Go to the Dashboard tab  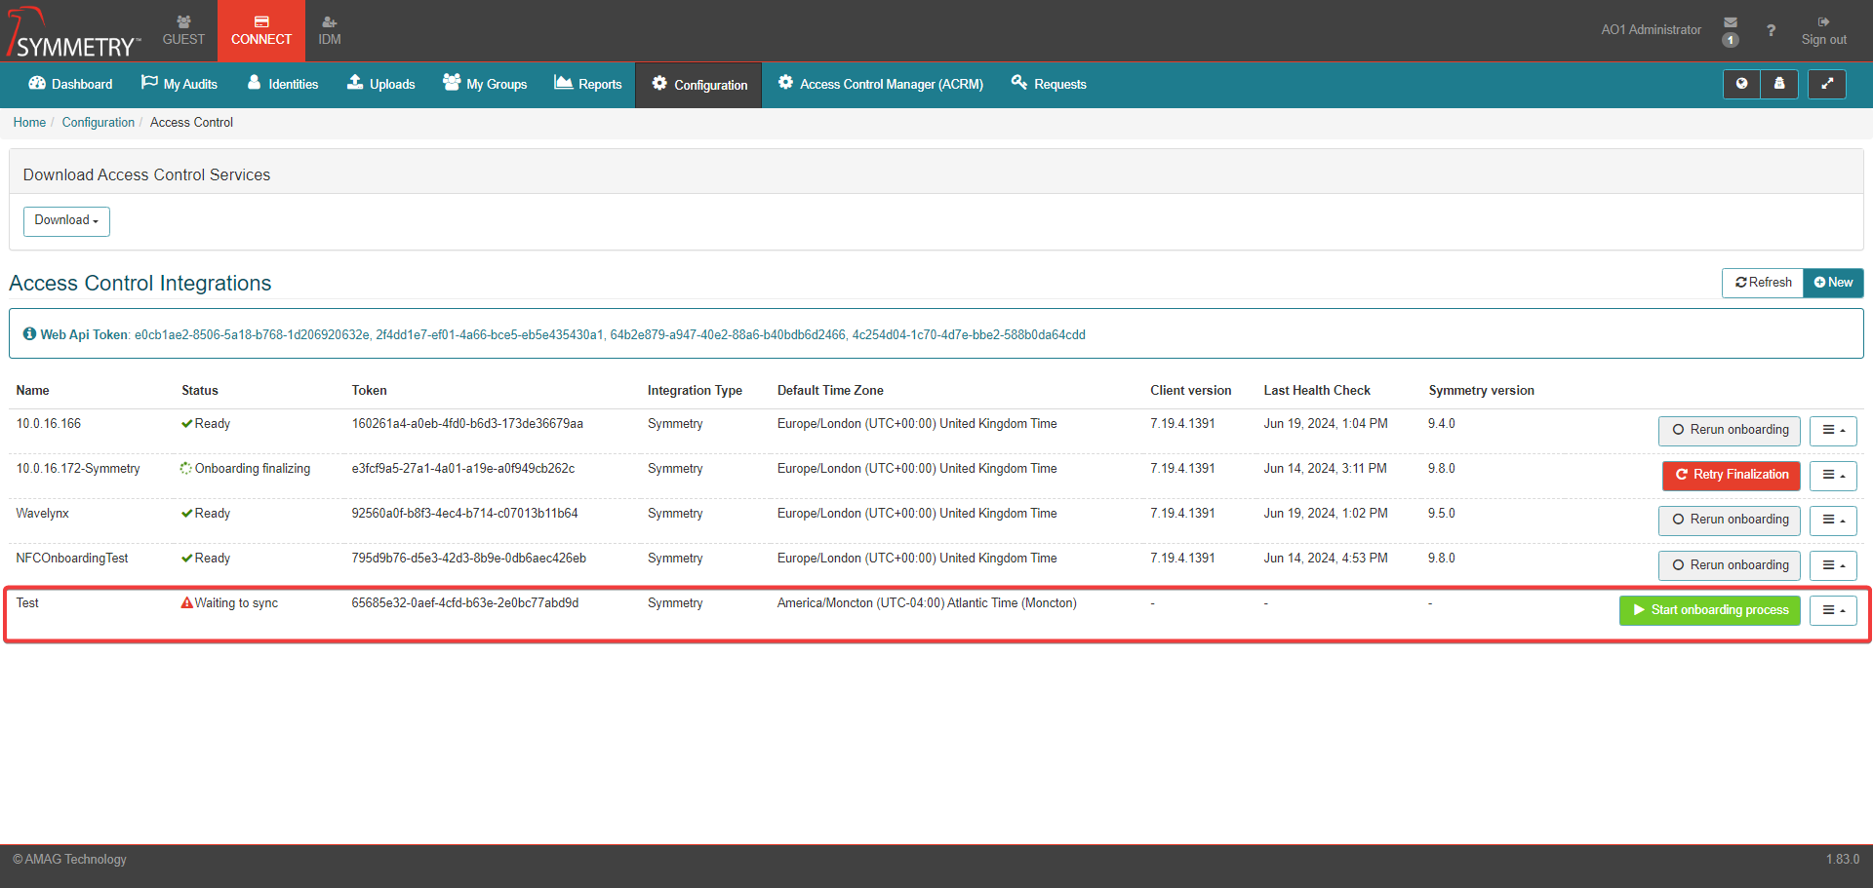coord(70,84)
